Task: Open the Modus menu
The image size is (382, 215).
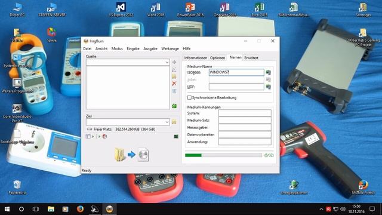Action: pos(117,49)
